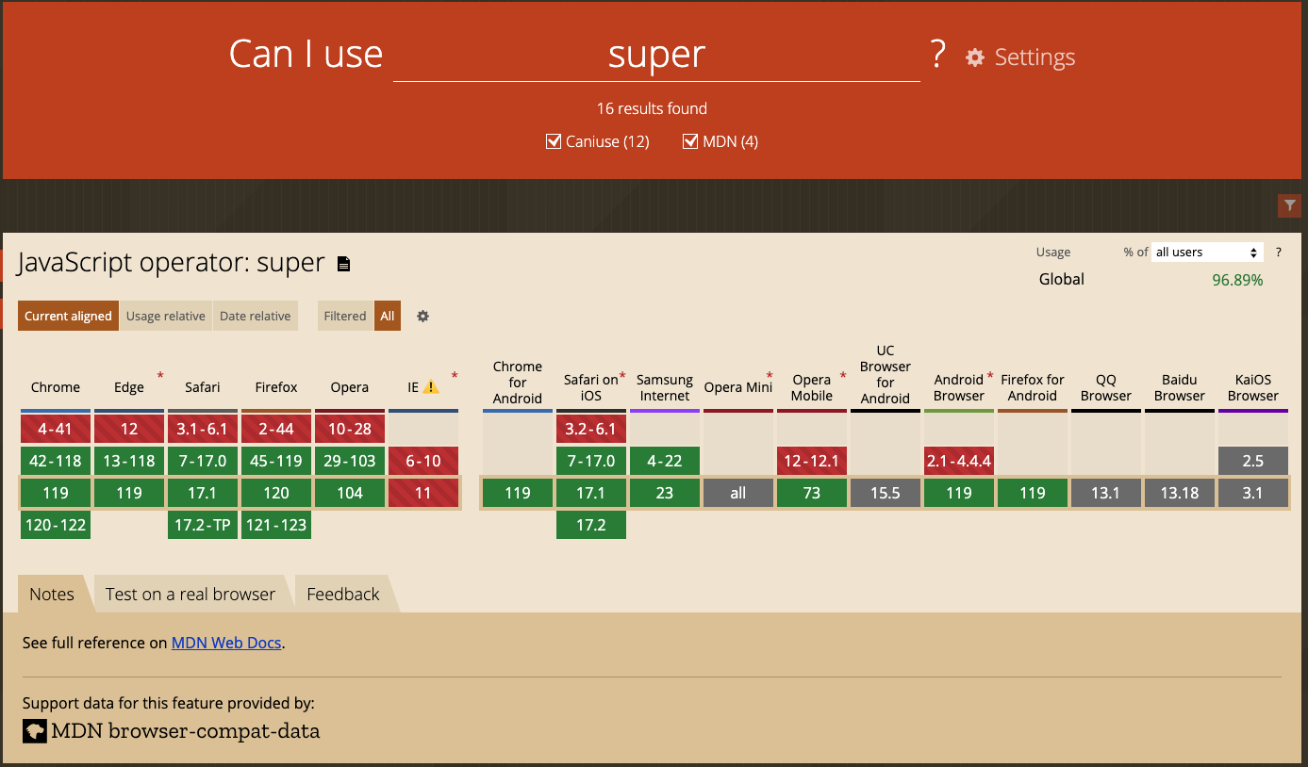This screenshot has height=767, width=1308.
Task: Click the Can I use search field
Action: [656, 55]
